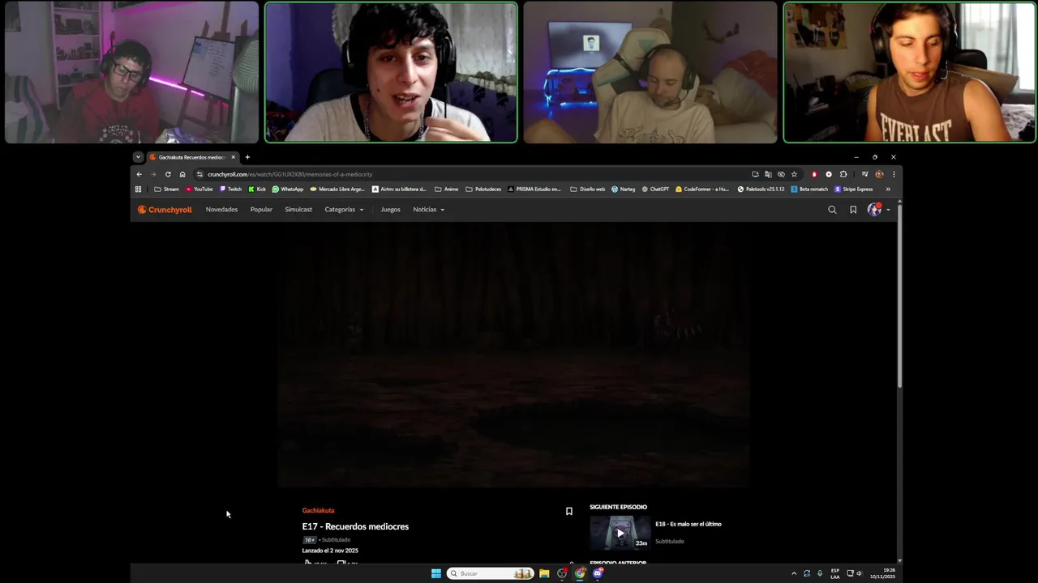Open the Chrome profile avatar
The width and height of the screenshot is (1038, 583).
pos(879,174)
